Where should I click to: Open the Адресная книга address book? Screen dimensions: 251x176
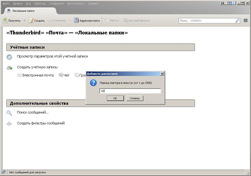(x=87, y=21)
